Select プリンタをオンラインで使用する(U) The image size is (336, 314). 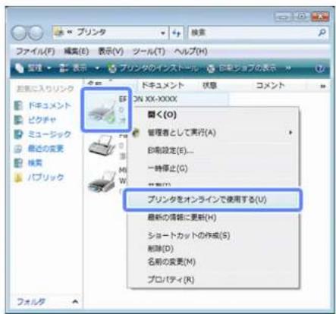212,199
